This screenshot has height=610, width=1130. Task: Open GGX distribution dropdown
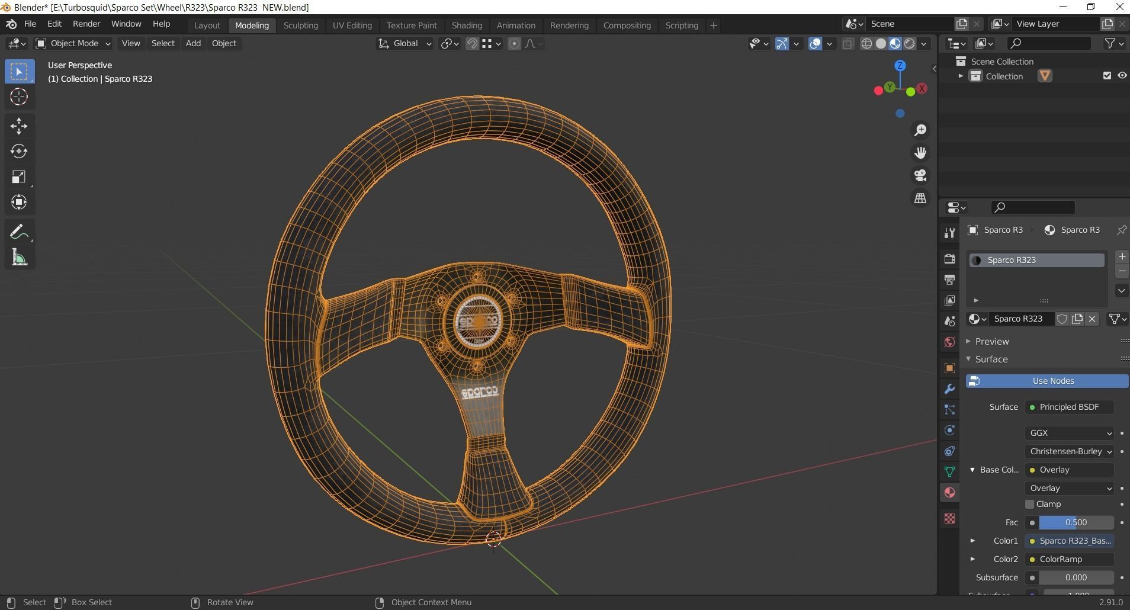1070,433
